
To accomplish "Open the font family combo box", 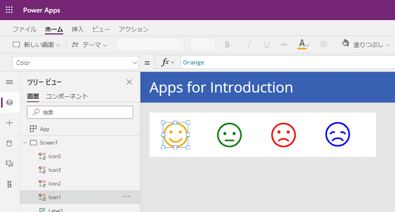I will click(x=150, y=45).
